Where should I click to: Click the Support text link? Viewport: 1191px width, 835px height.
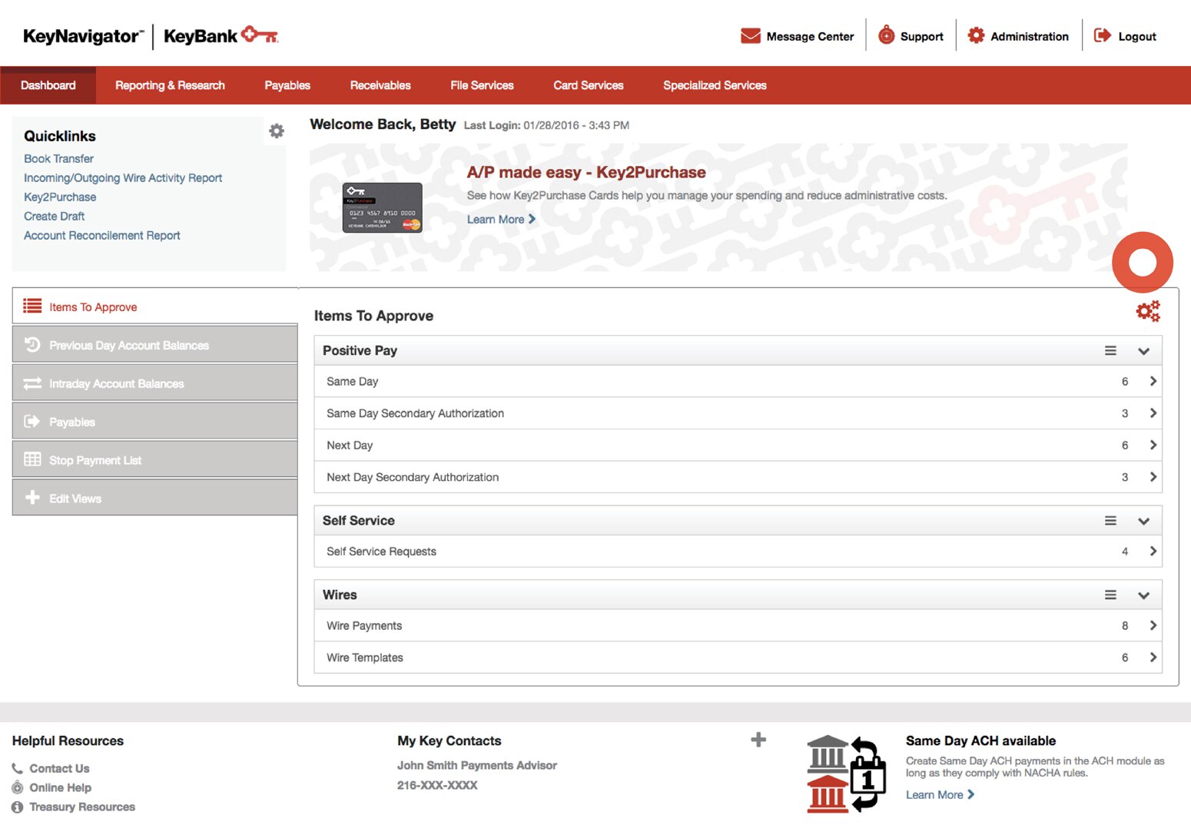coord(921,36)
